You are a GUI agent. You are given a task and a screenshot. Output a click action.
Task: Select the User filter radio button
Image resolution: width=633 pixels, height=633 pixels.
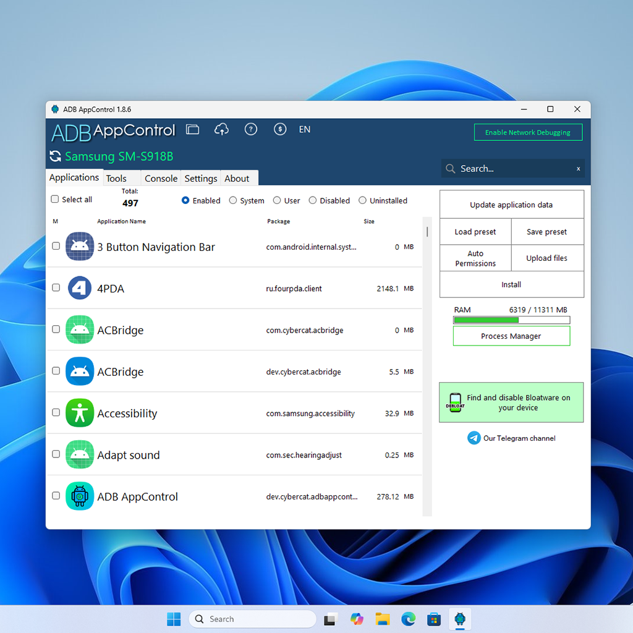(276, 200)
